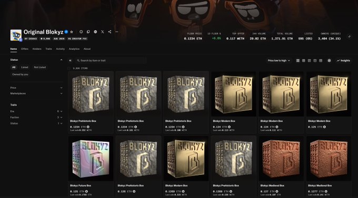Filter by Not Listed status
The width and height of the screenshot is (358, 198).
click(39, 67)
